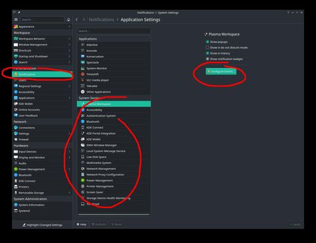316x243 pixels.
Task: Click the KWin Window Manager icon
Action: coord(82,145)
